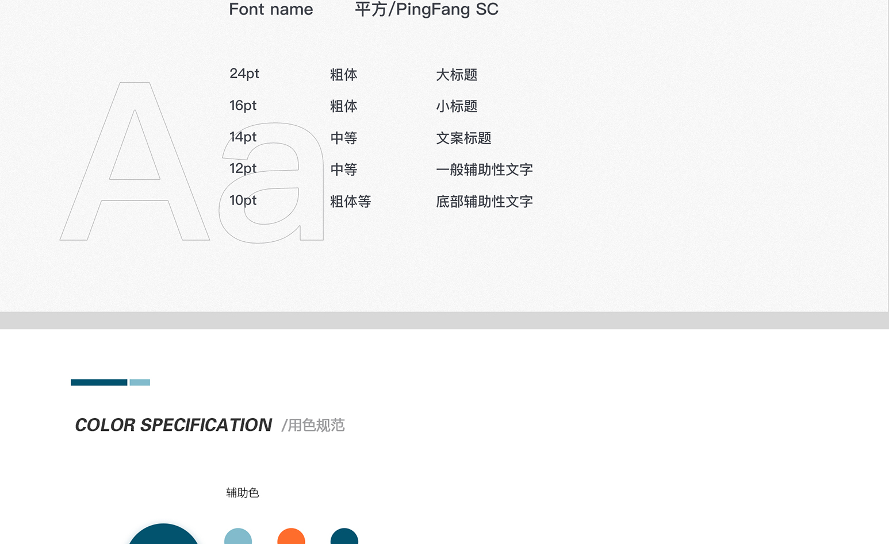Click the large outlined capital 'A' glyph
889x544 pixels.
click(x=135, y=161)
